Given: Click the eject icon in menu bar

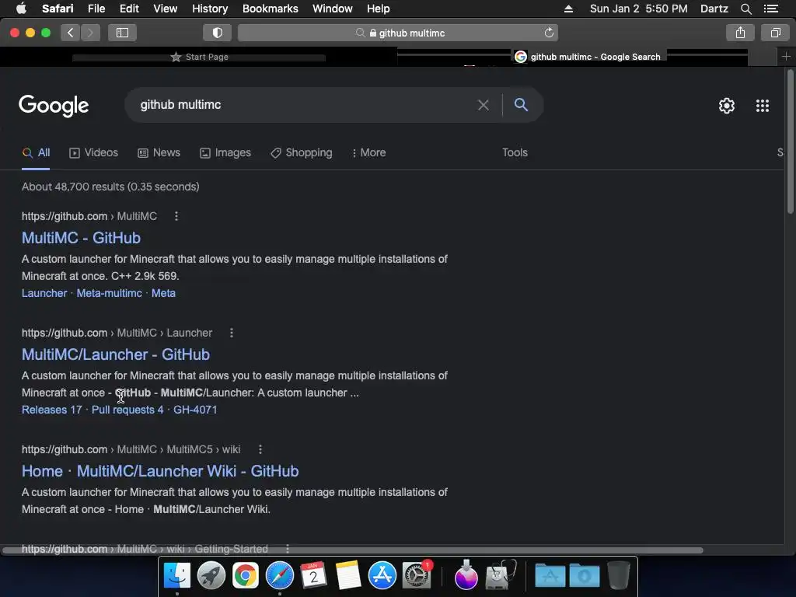Looking at the screenshot, I should (x=568, y=9).
